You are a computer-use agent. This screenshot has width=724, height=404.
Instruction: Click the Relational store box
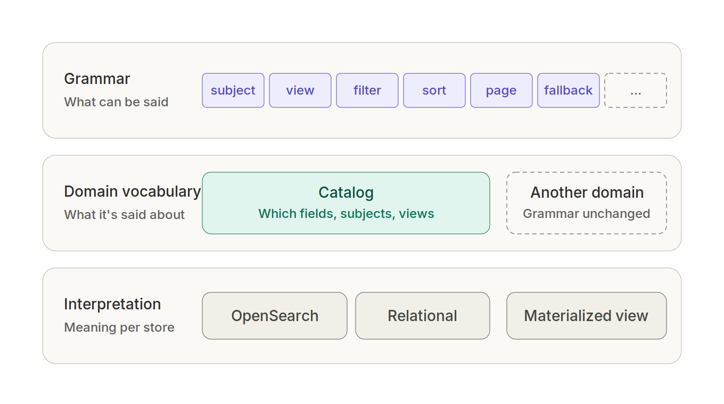423,316
